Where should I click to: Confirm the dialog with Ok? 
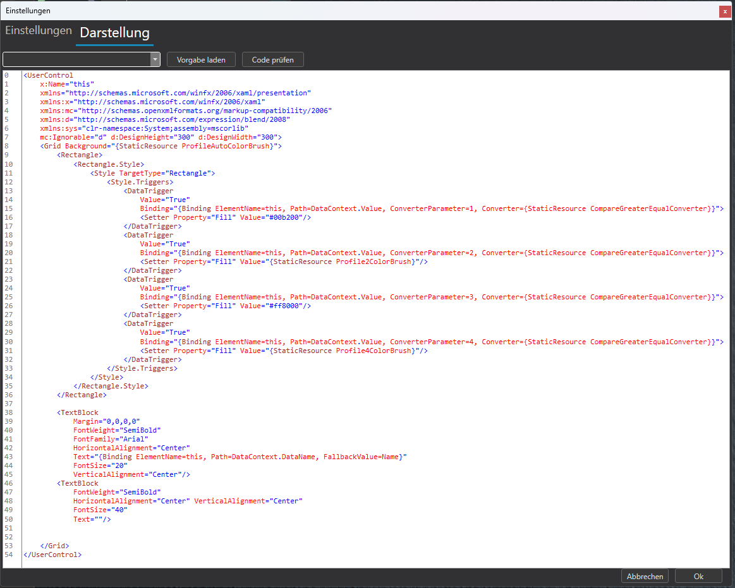[x=698, y=576]
